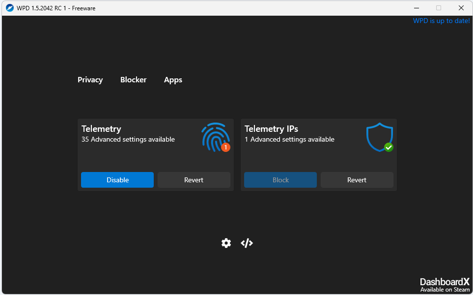Image resolution: width=473 pixels, height=295 pixels.
Task: Click the DashboardX Steam promotion
Action: pyautogui.click(x=444, y=285)
